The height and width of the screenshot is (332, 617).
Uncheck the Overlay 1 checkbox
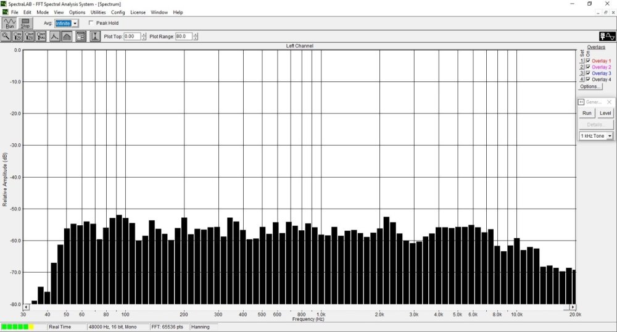click(x=588, y=61)
